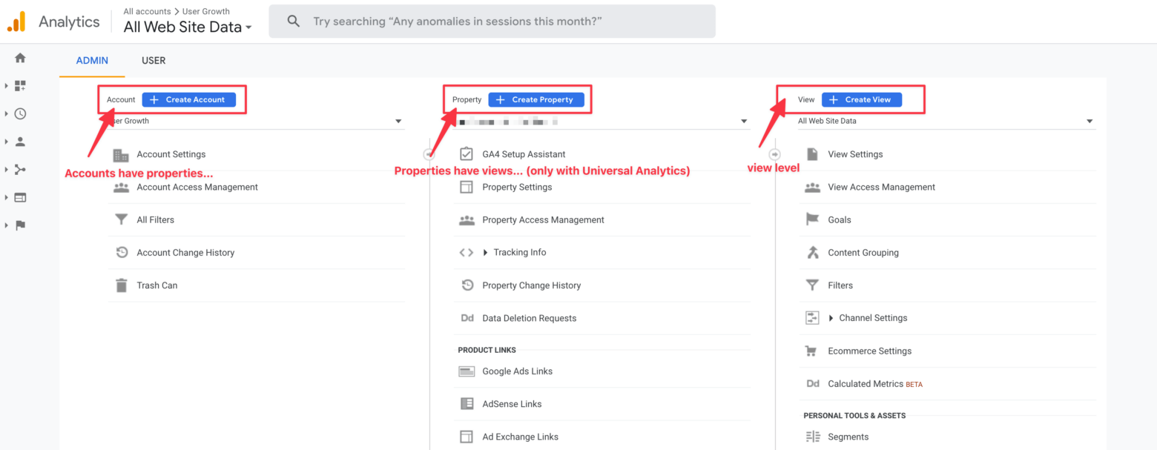Open Account Settings under the Account column

click(x=171, y=153)
